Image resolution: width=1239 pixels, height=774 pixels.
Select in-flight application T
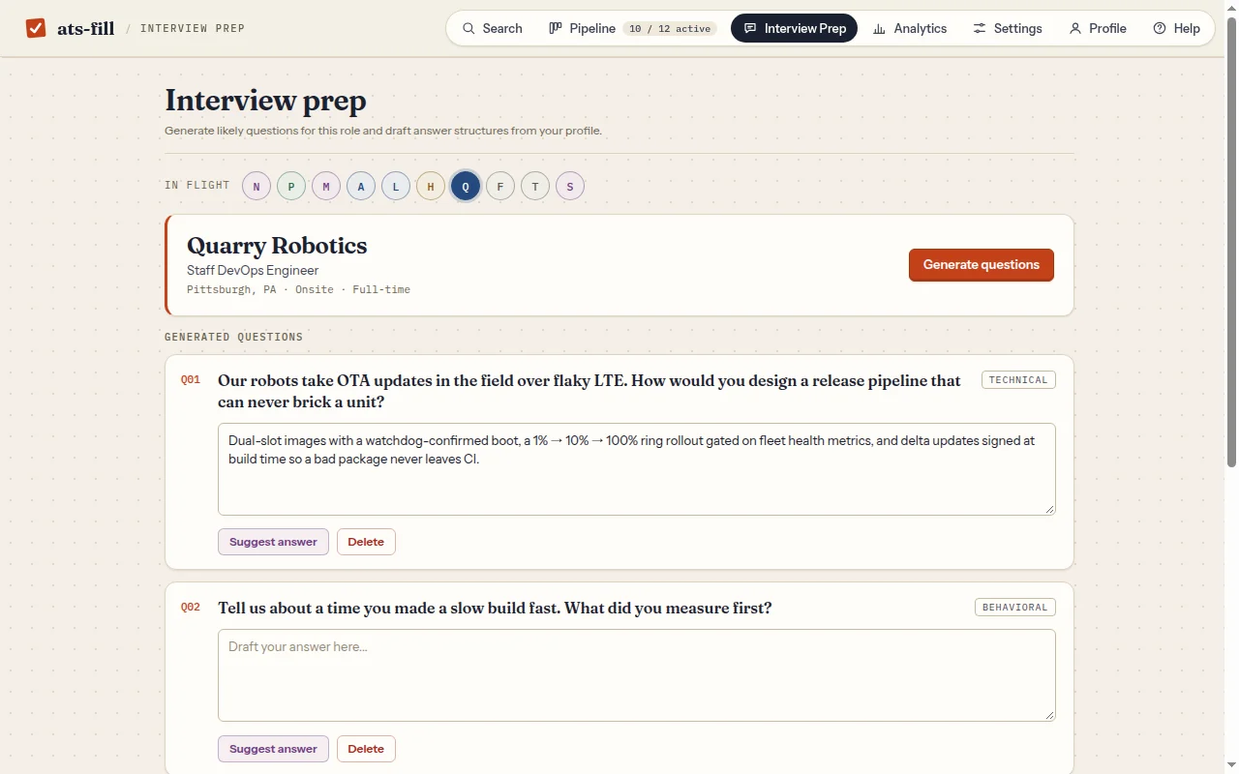pyautogui.click(x=535, y=186)
